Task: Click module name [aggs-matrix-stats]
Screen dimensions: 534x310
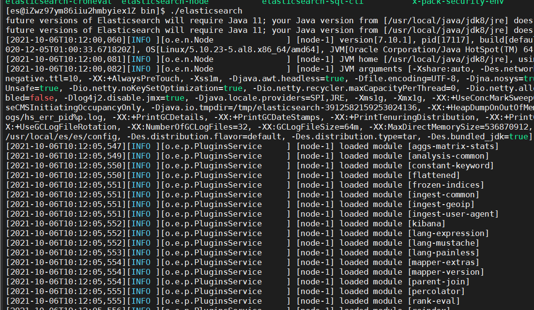Action: 453,147
